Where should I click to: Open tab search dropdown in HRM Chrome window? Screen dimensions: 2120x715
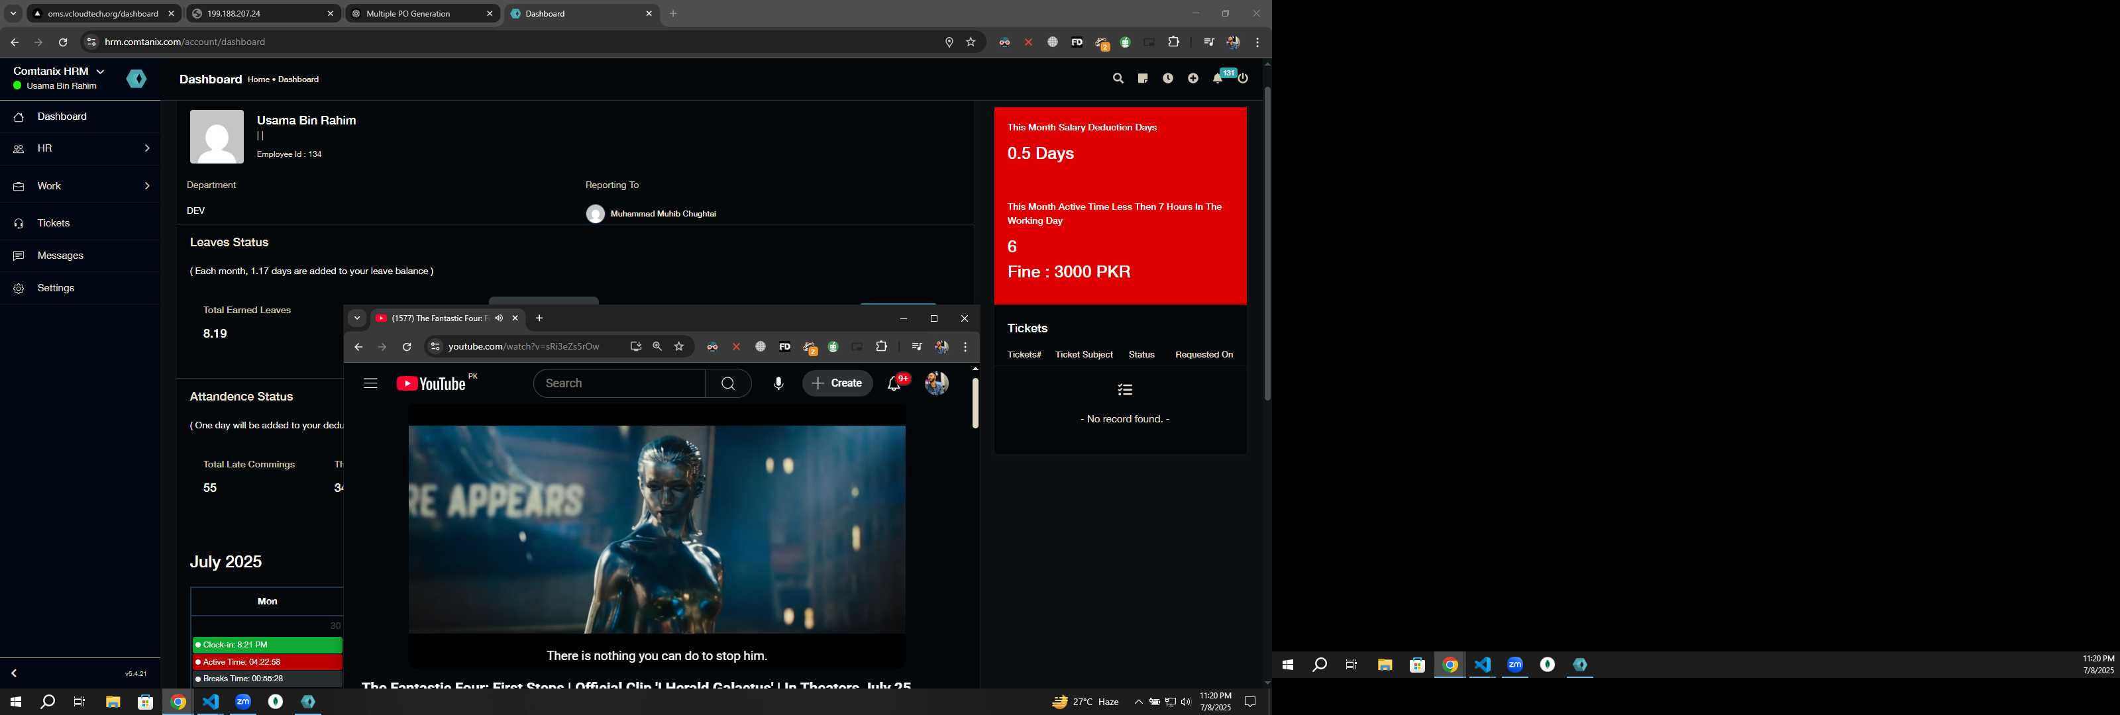(x=13, y=14)
